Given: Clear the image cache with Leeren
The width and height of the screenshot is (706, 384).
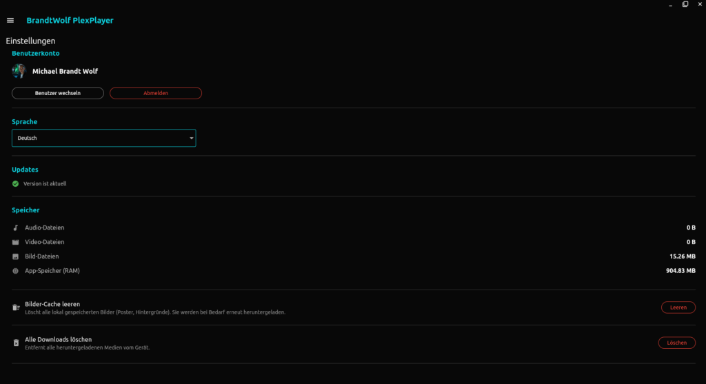Looking at the screenshot, I should tap(678, 307).
